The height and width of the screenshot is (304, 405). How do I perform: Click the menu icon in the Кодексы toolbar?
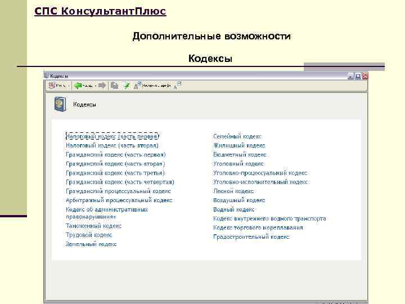pos(52,86)
